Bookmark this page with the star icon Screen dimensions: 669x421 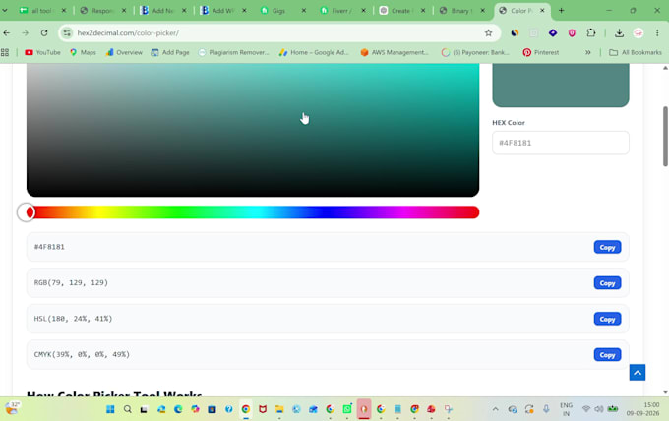488,32
